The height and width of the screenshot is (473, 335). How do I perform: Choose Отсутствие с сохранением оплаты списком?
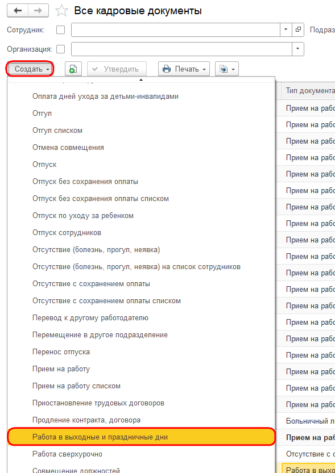[x=141, y=301]
